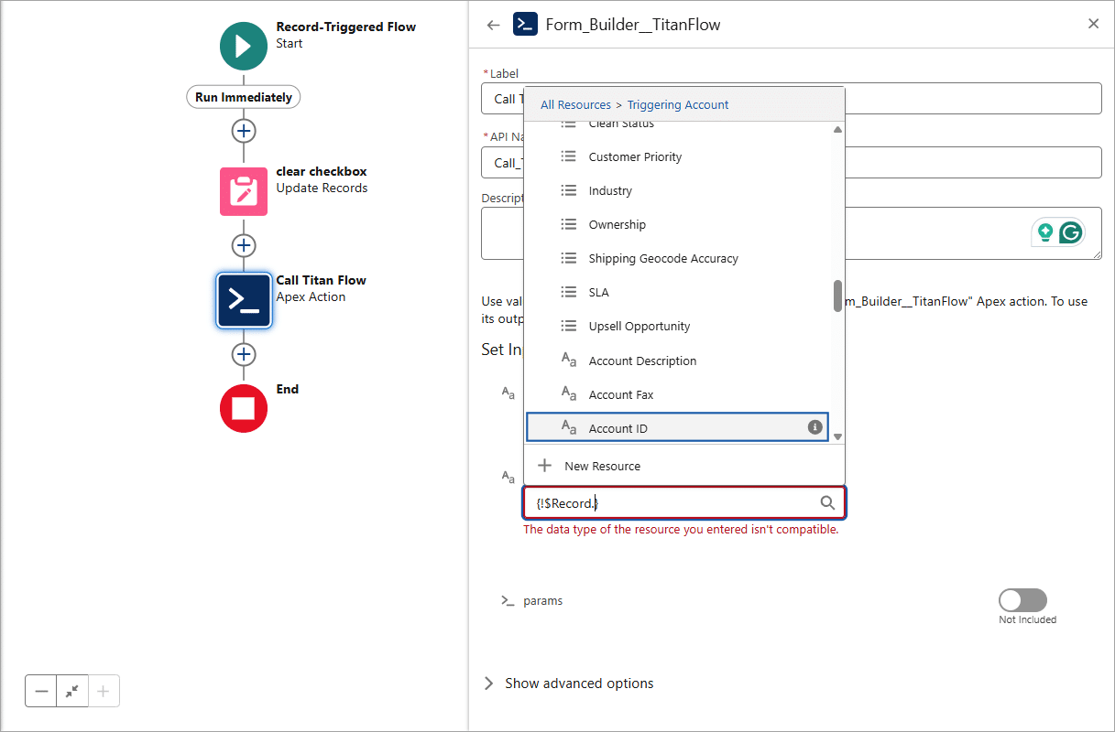Click the back arrow in panel header
1115x732 pixels.
coord(493,25)
